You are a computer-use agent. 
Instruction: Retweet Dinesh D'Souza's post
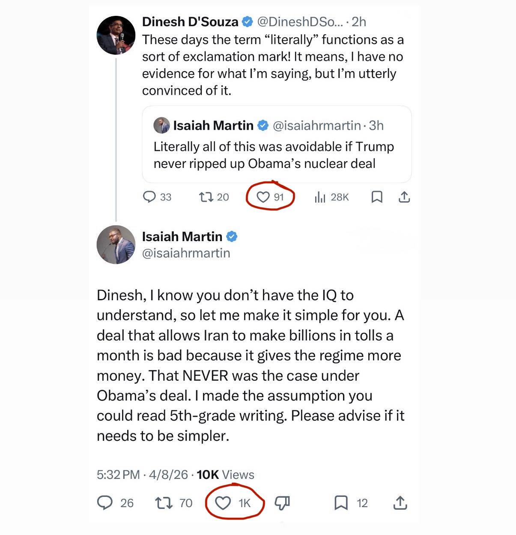point(206,197)
